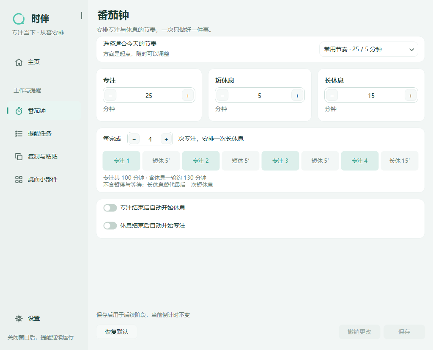Click the gear icon beside 设置
Image resolution: width=433 pixels, height=350 pixels.
pyautogui.click(x=19, y=319)
